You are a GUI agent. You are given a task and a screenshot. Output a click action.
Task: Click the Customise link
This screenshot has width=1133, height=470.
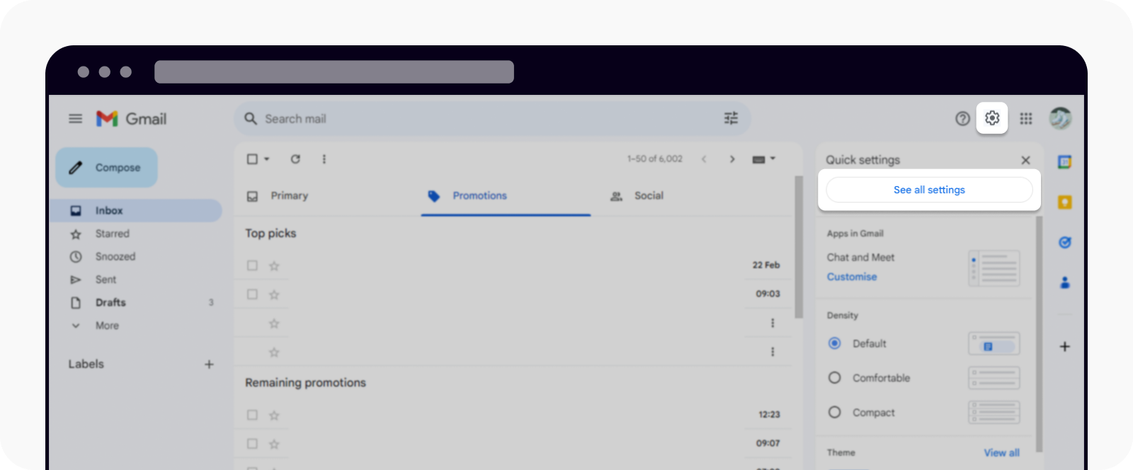click(852, 277)
